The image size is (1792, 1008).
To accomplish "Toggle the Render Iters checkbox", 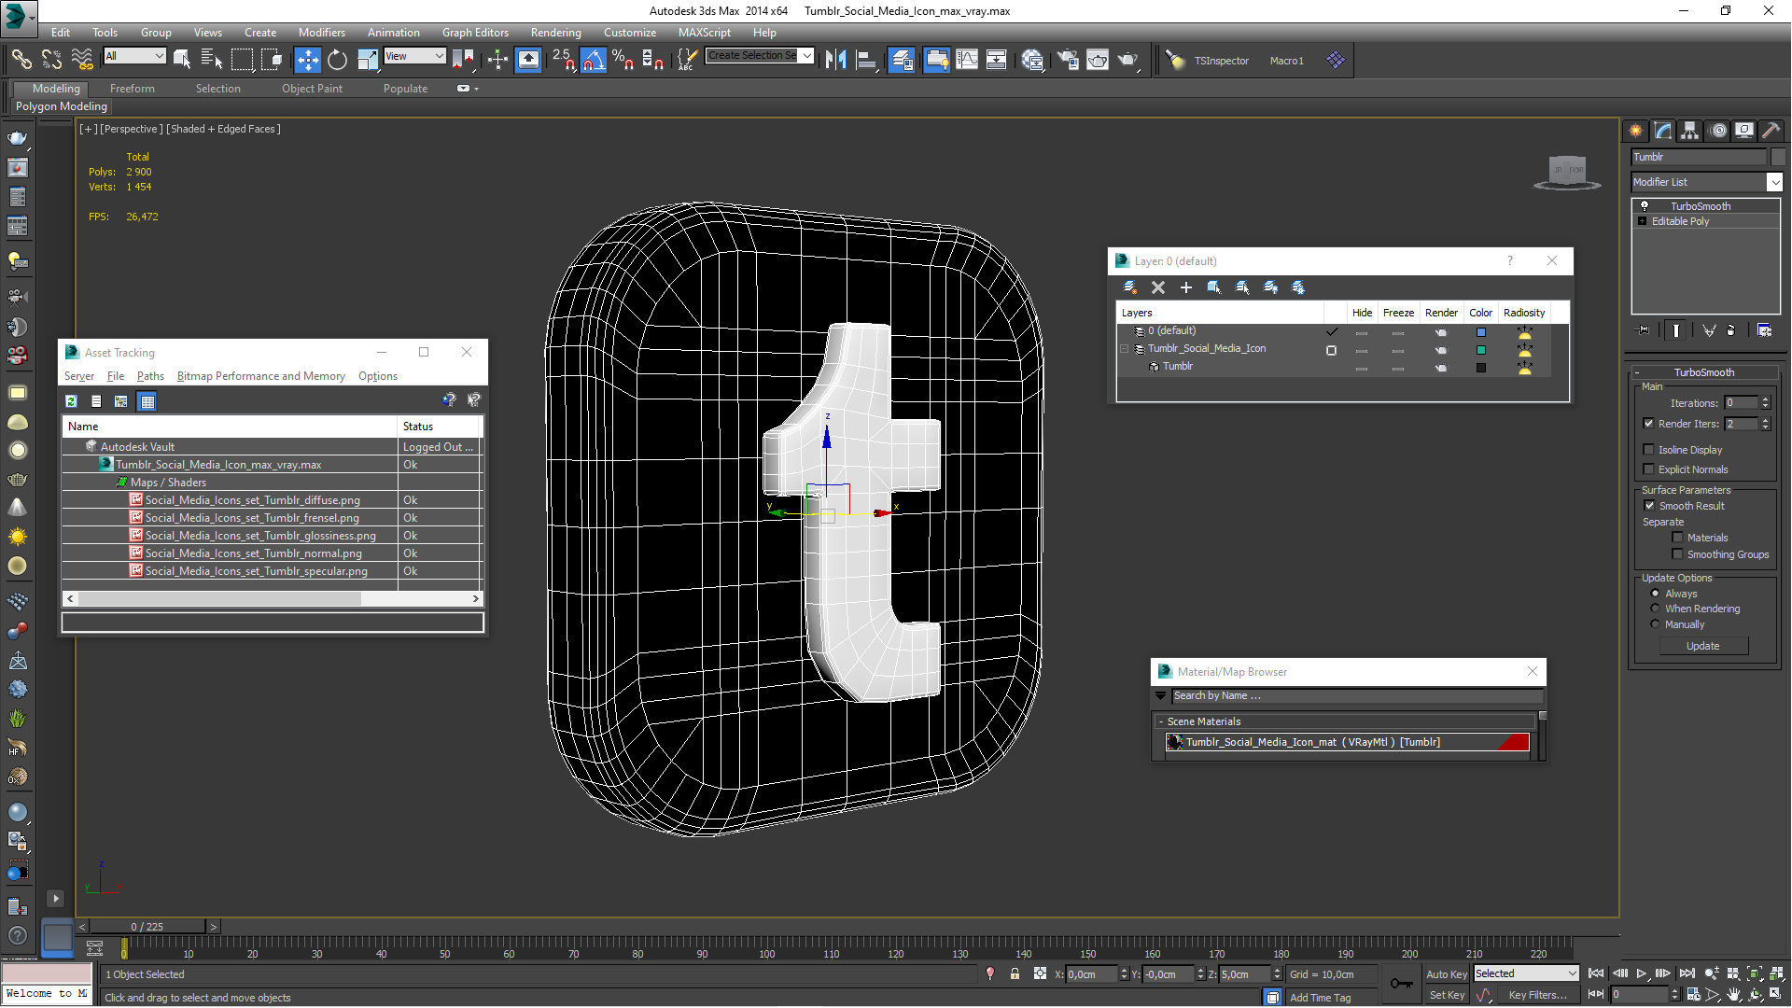I will 1649,424.
